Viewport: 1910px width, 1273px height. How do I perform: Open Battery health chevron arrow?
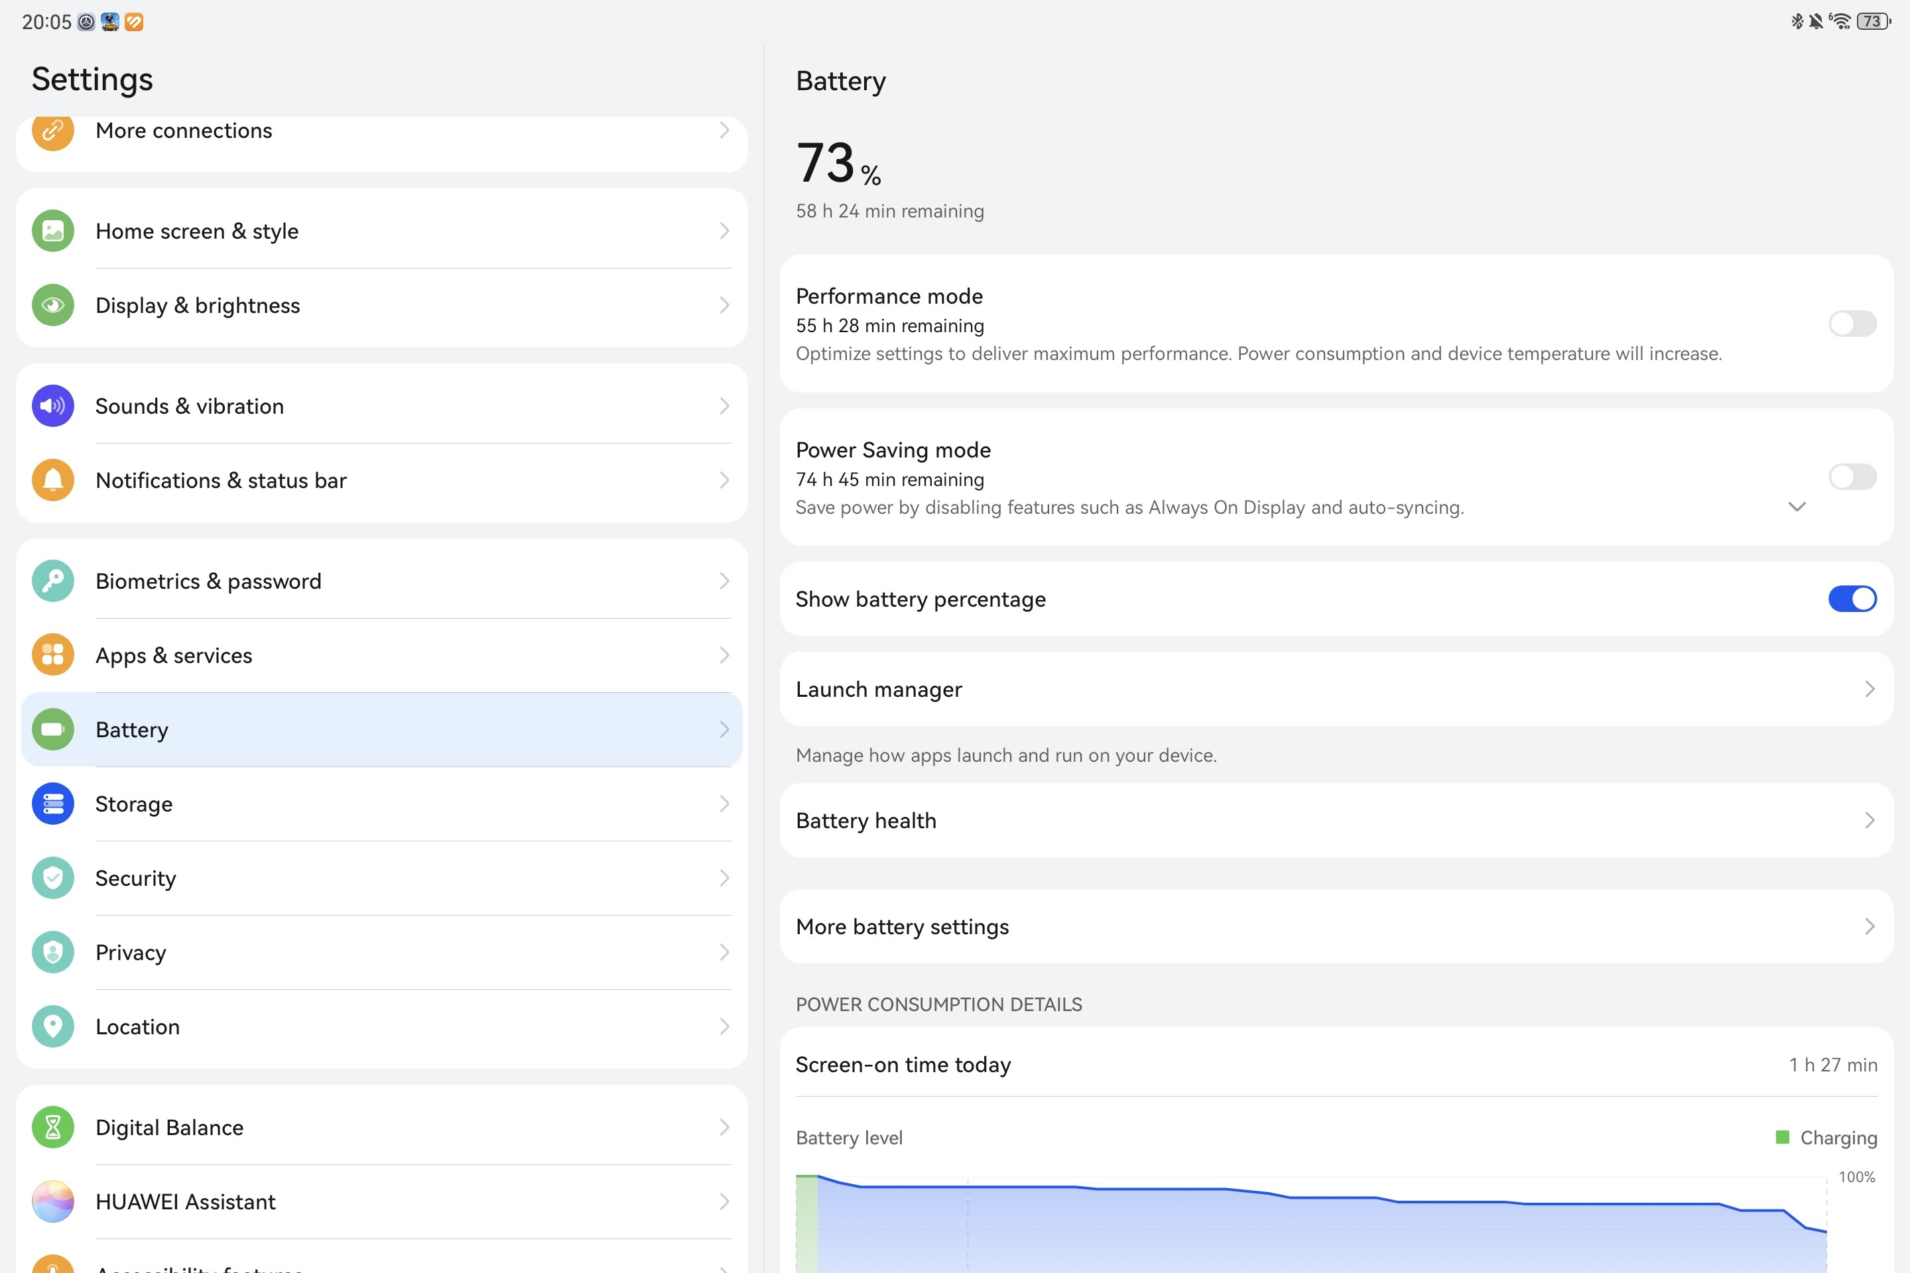pyautogui.click(x=1869, y=821)
